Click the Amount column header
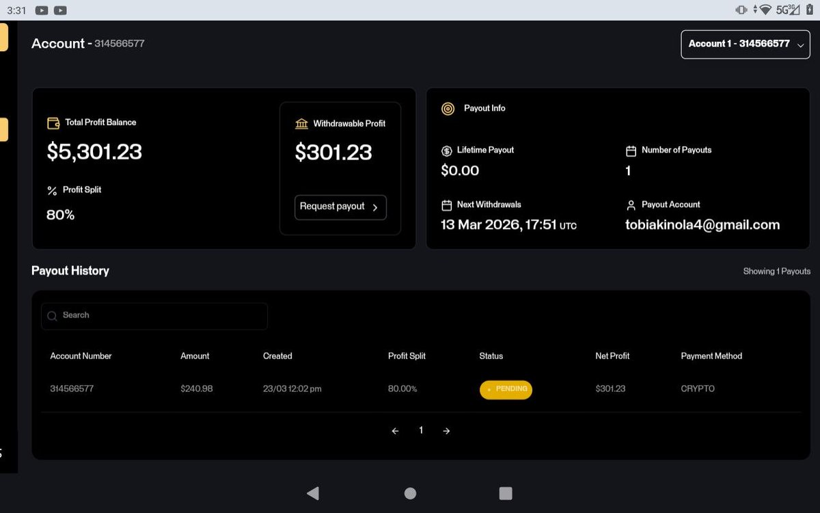 [195, 356]
